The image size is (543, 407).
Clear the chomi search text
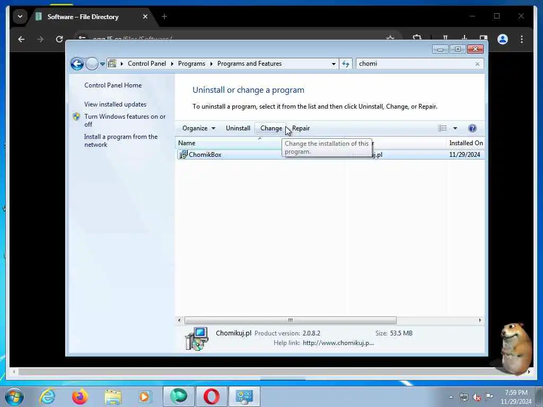(477, 64)
